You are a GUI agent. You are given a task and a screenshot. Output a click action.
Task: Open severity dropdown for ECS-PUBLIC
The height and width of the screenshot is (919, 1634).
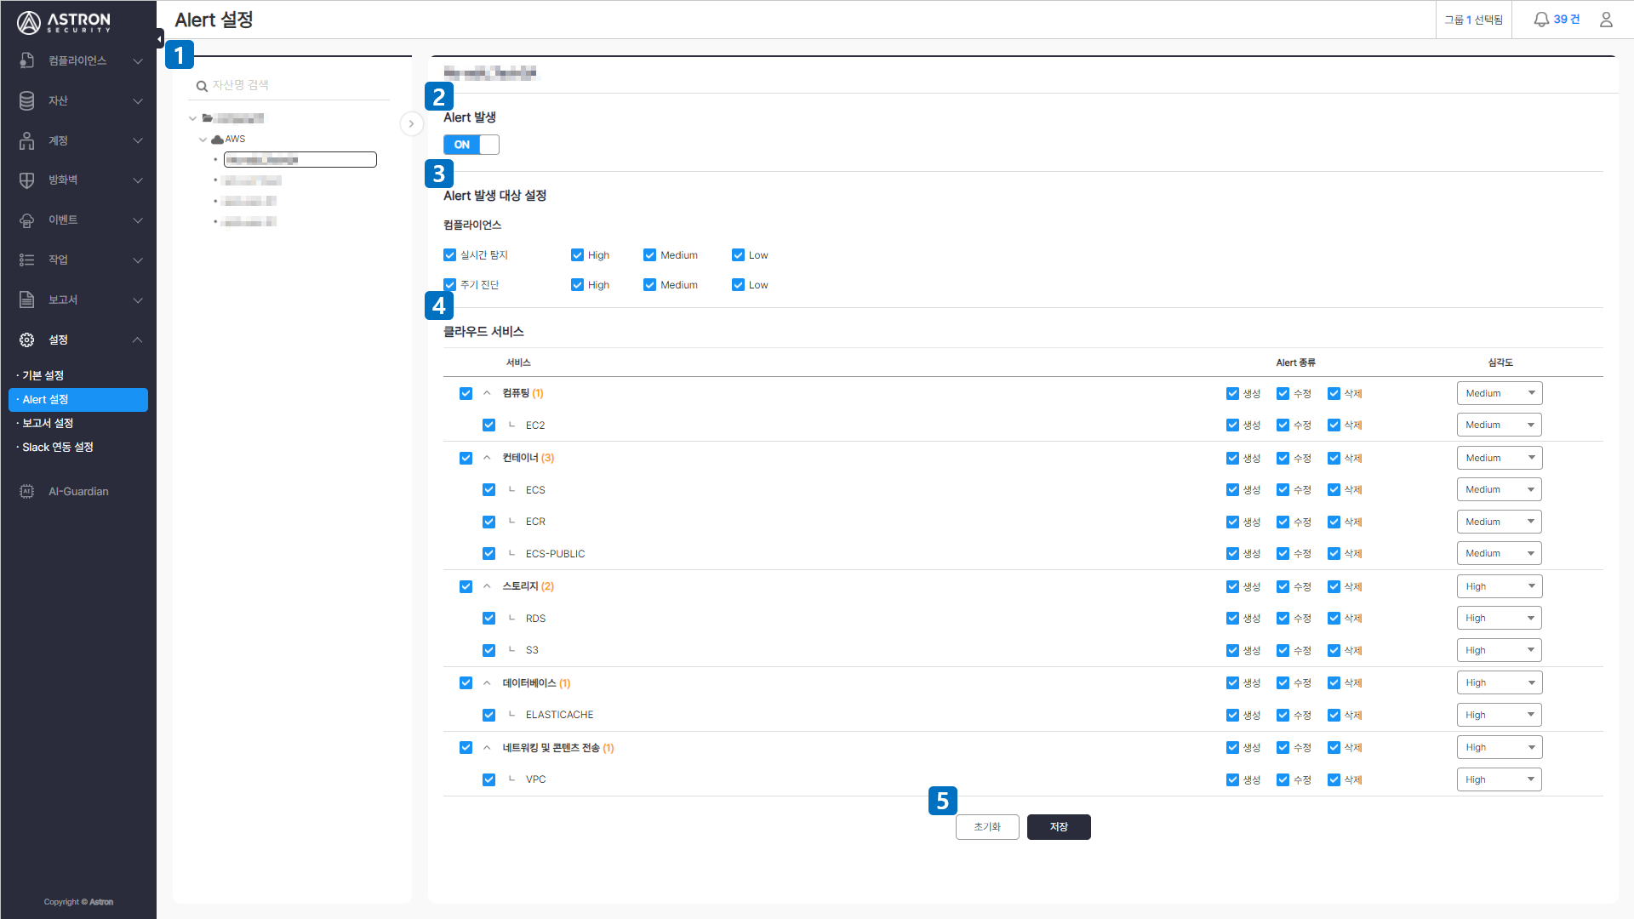(x=1499, y=554)
